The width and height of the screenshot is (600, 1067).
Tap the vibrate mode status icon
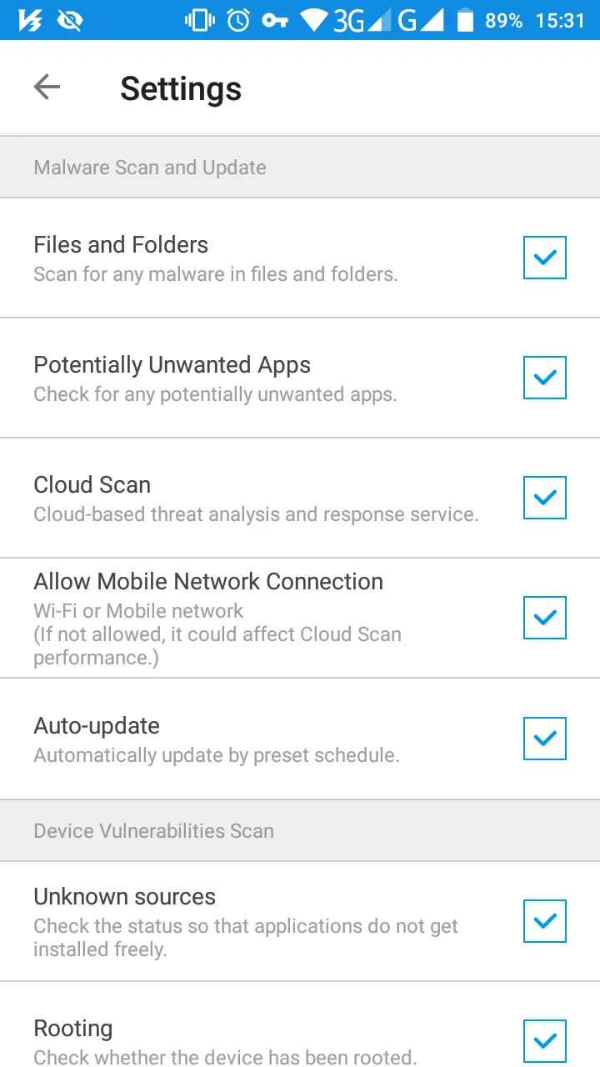200,21
